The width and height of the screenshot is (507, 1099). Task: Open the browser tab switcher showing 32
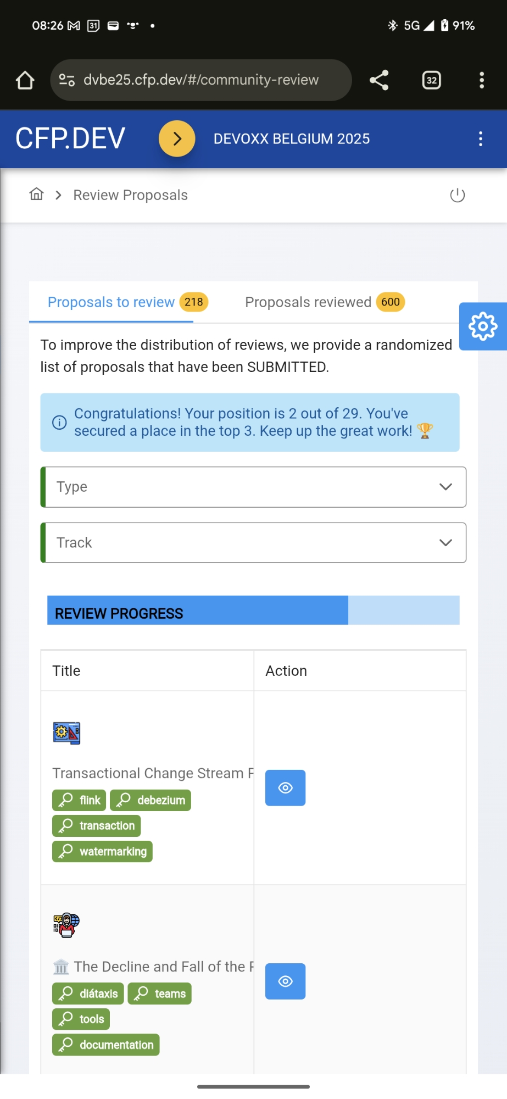[x=432, y=80]
